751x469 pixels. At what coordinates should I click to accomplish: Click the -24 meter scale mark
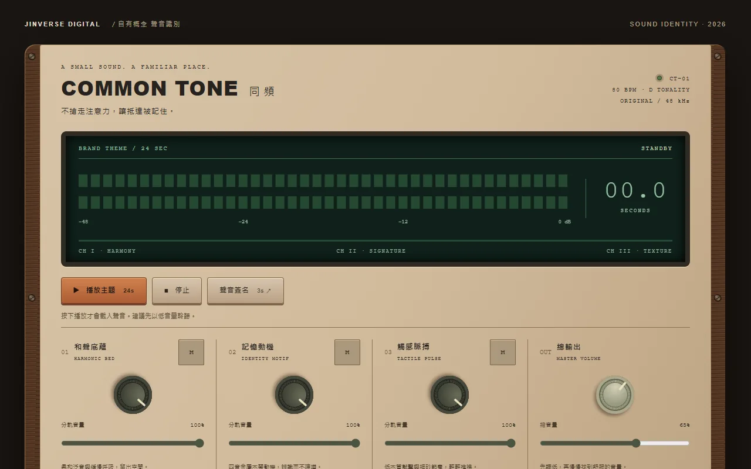[243, 222]
